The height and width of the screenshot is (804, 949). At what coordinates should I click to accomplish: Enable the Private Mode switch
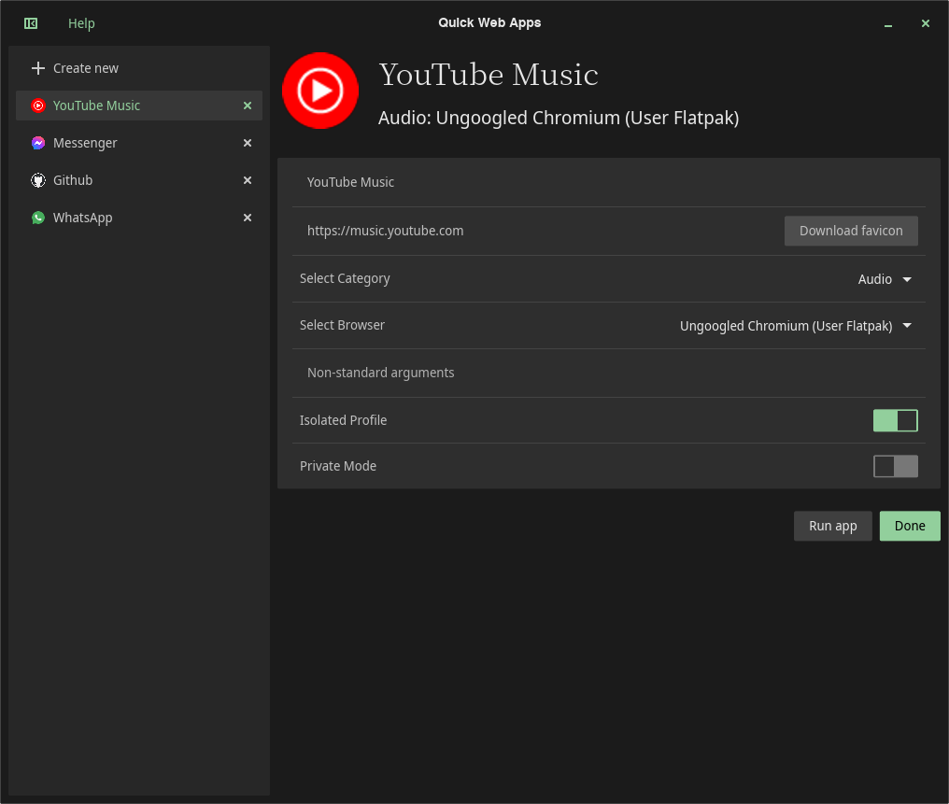coord(895,466)
